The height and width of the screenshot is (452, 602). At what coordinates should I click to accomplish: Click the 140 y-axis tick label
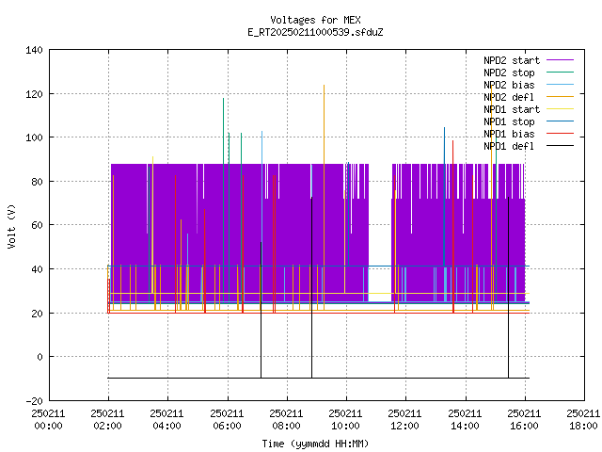pyautogui.click(x=34, y=50)
